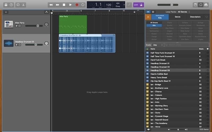Click the Search Loops field
This screenshot has height=132, width=212.
(187, 45)
